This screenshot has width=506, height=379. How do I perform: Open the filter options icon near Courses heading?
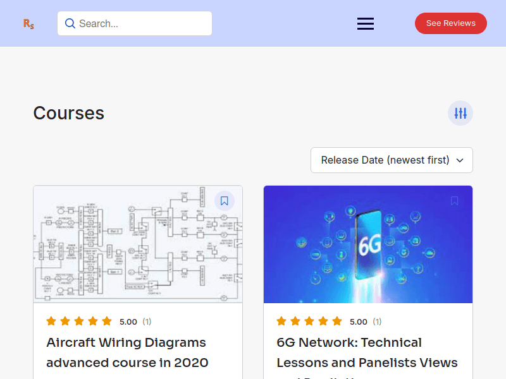460,112
